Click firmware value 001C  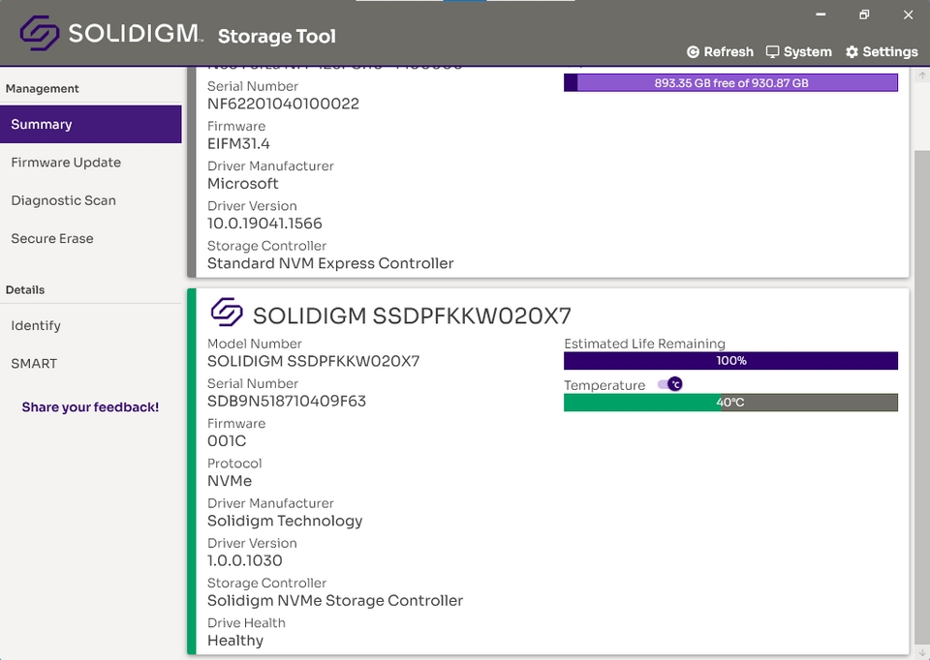tap(227, 440)
